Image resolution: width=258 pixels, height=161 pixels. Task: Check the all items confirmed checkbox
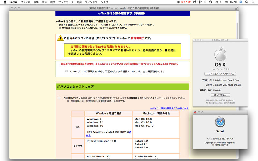pos(67,71)
